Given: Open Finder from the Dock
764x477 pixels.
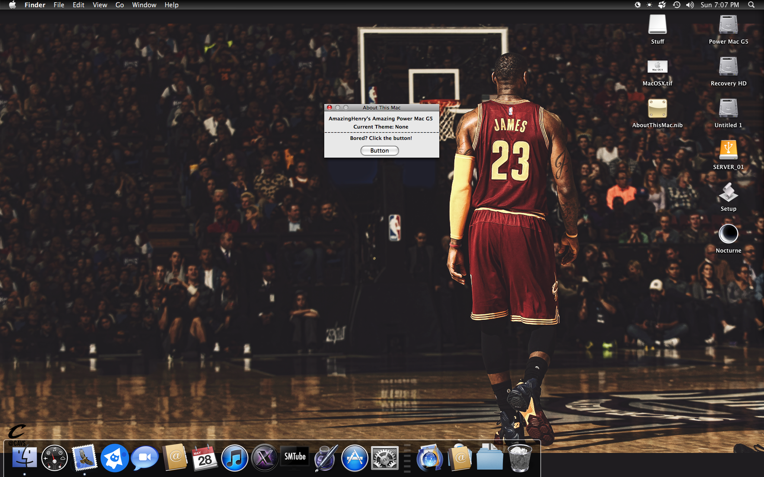Looking at the screenshot, I should click(x=25, y=457).
